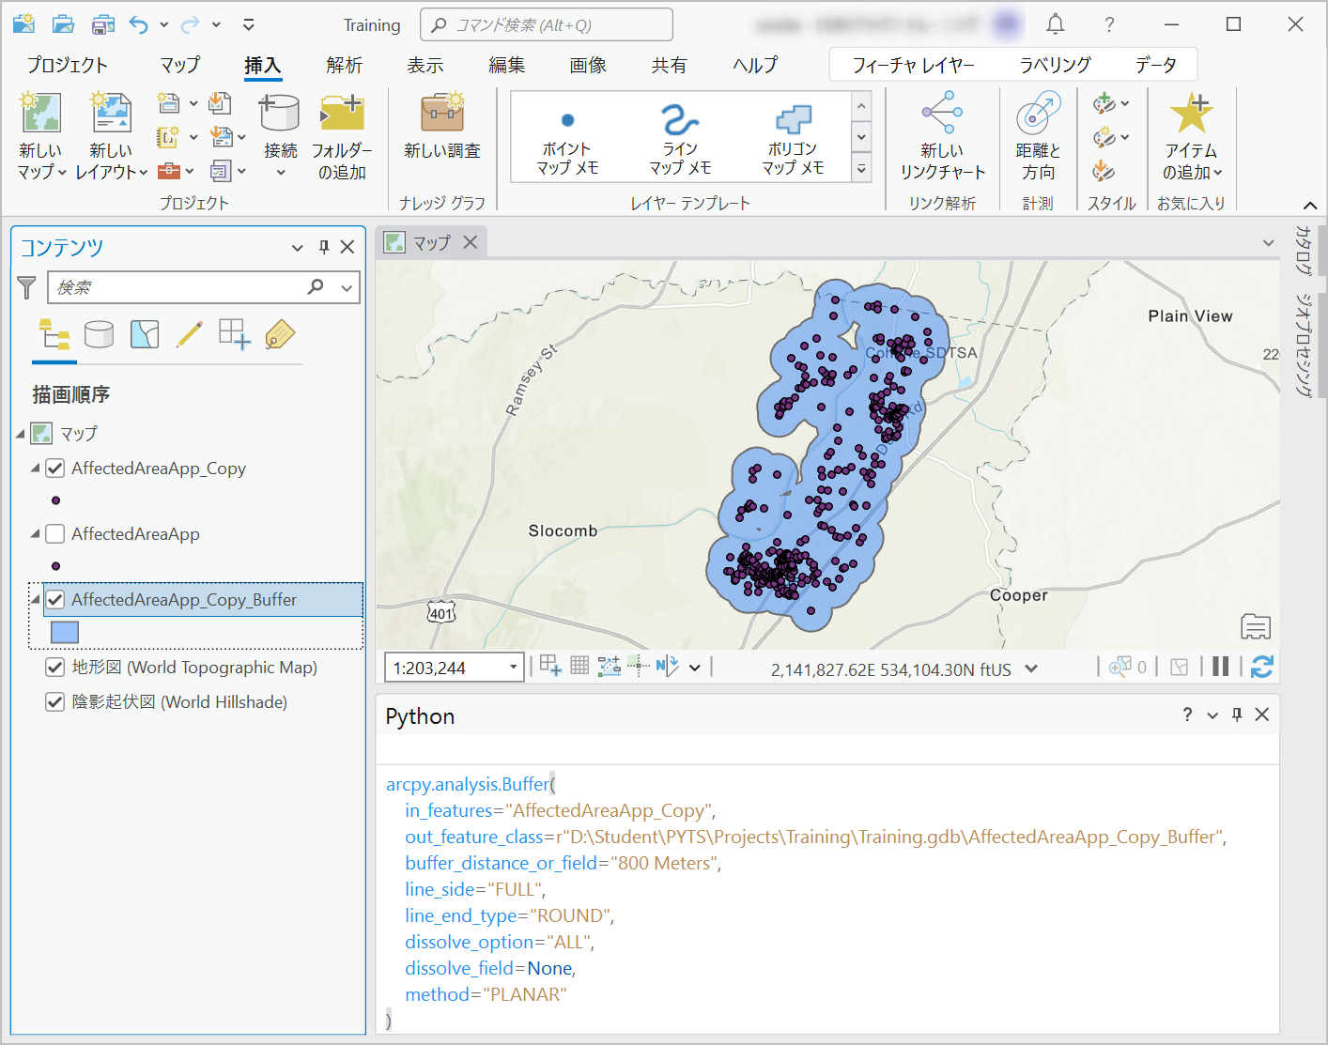The image size is (1328, 1045).
Task: Pause map drawing using the pause icon
Action: [x=1221, y=667]
